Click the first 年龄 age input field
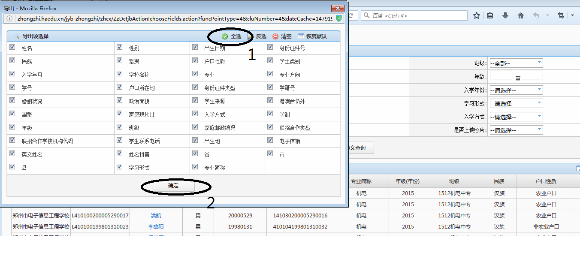580x268 pixels. click(501, 74)
